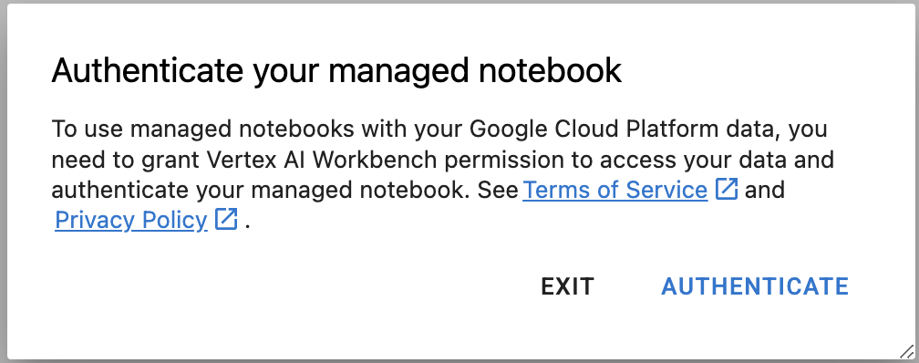Open the Terms of Service link
Viewport: 919px width, 363px height.
(x=614, y=190)
